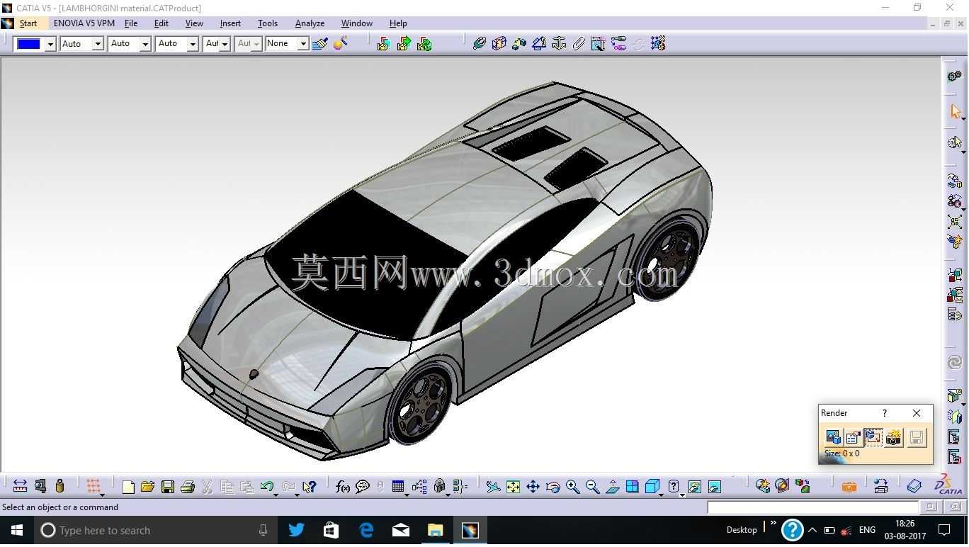Open the File menu

click(x=131, y=23)
